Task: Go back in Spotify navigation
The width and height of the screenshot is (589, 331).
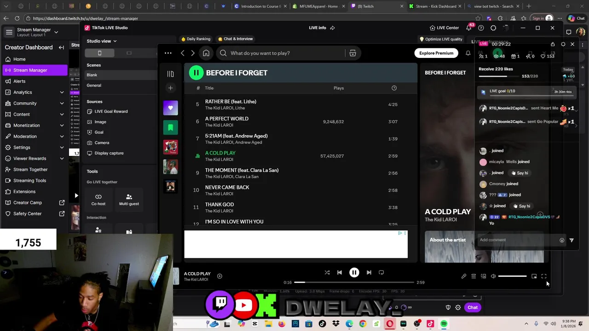Action: pos(183,53)
